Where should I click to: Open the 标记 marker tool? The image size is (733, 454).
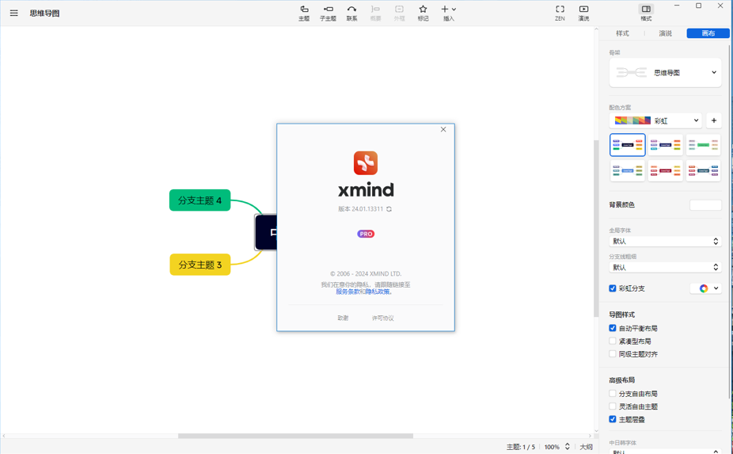pyautogui.click(x=423, y=13)
